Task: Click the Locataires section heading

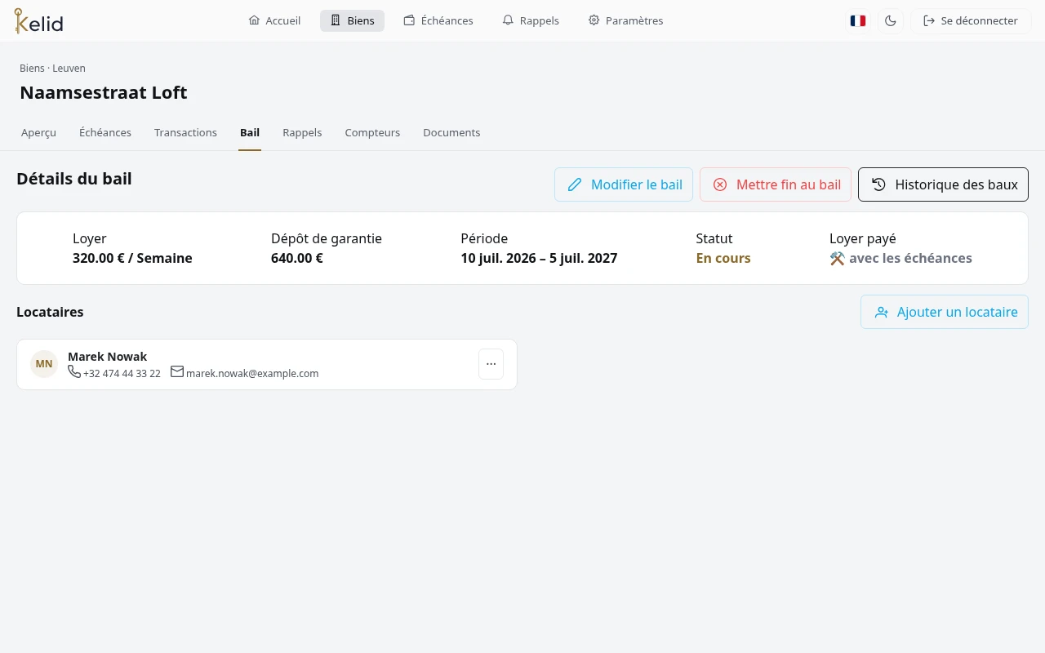Action: coord(50,312)
